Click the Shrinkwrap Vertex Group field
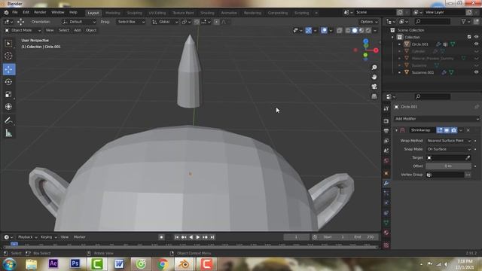482x271 pixels. tap(445, 175)
